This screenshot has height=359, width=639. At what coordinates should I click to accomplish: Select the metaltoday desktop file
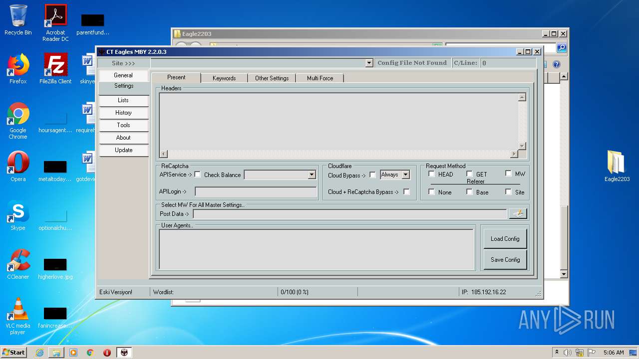click(55, 171)
